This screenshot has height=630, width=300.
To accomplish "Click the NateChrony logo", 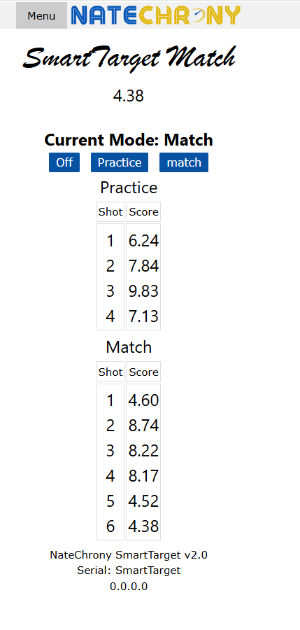I will (155, 15).
